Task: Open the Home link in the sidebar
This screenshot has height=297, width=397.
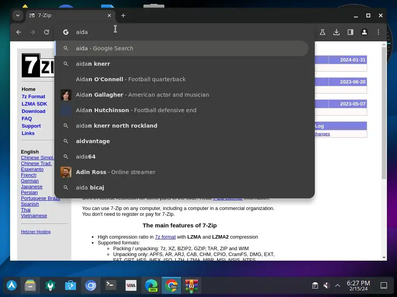Action: 28,89
